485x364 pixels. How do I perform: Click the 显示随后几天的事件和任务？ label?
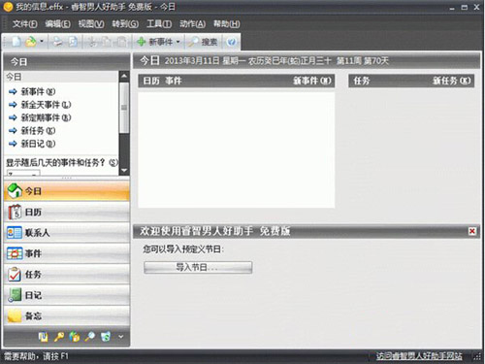[x=61, y=162]
